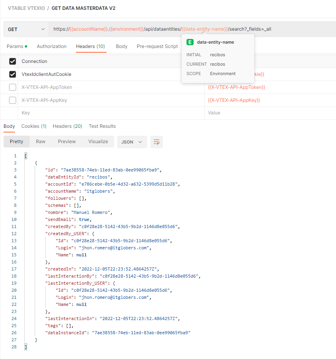This screenshot has width=336, height=359.
Task: Open the GET method dropdown
Action: tap(26, 29)
